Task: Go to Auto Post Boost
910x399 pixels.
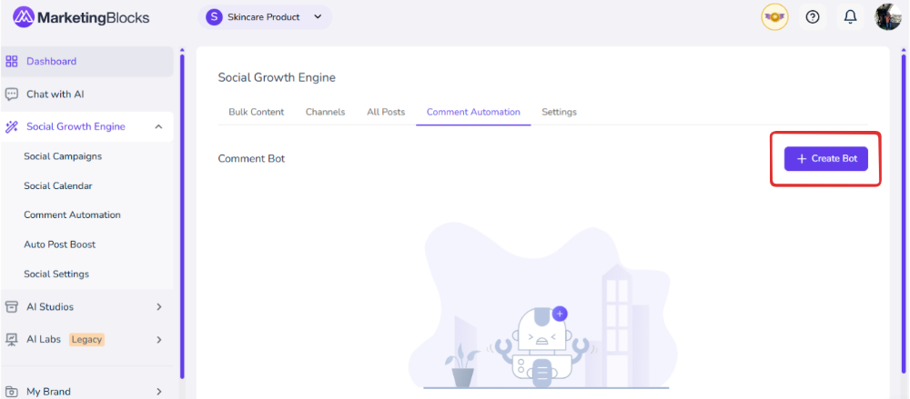Action: 60,244
